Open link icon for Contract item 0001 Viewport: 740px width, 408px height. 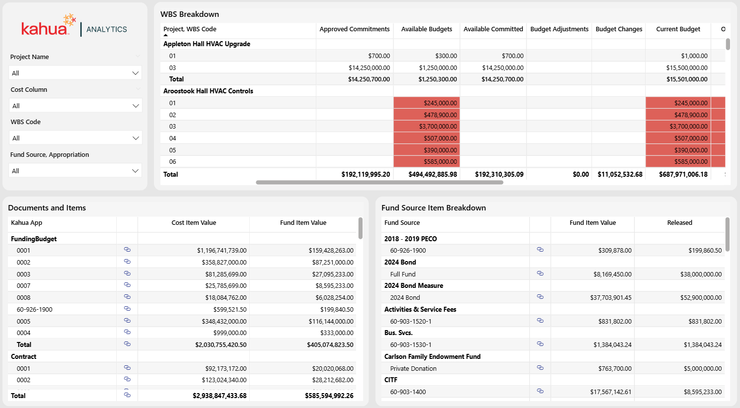point(127,368)
